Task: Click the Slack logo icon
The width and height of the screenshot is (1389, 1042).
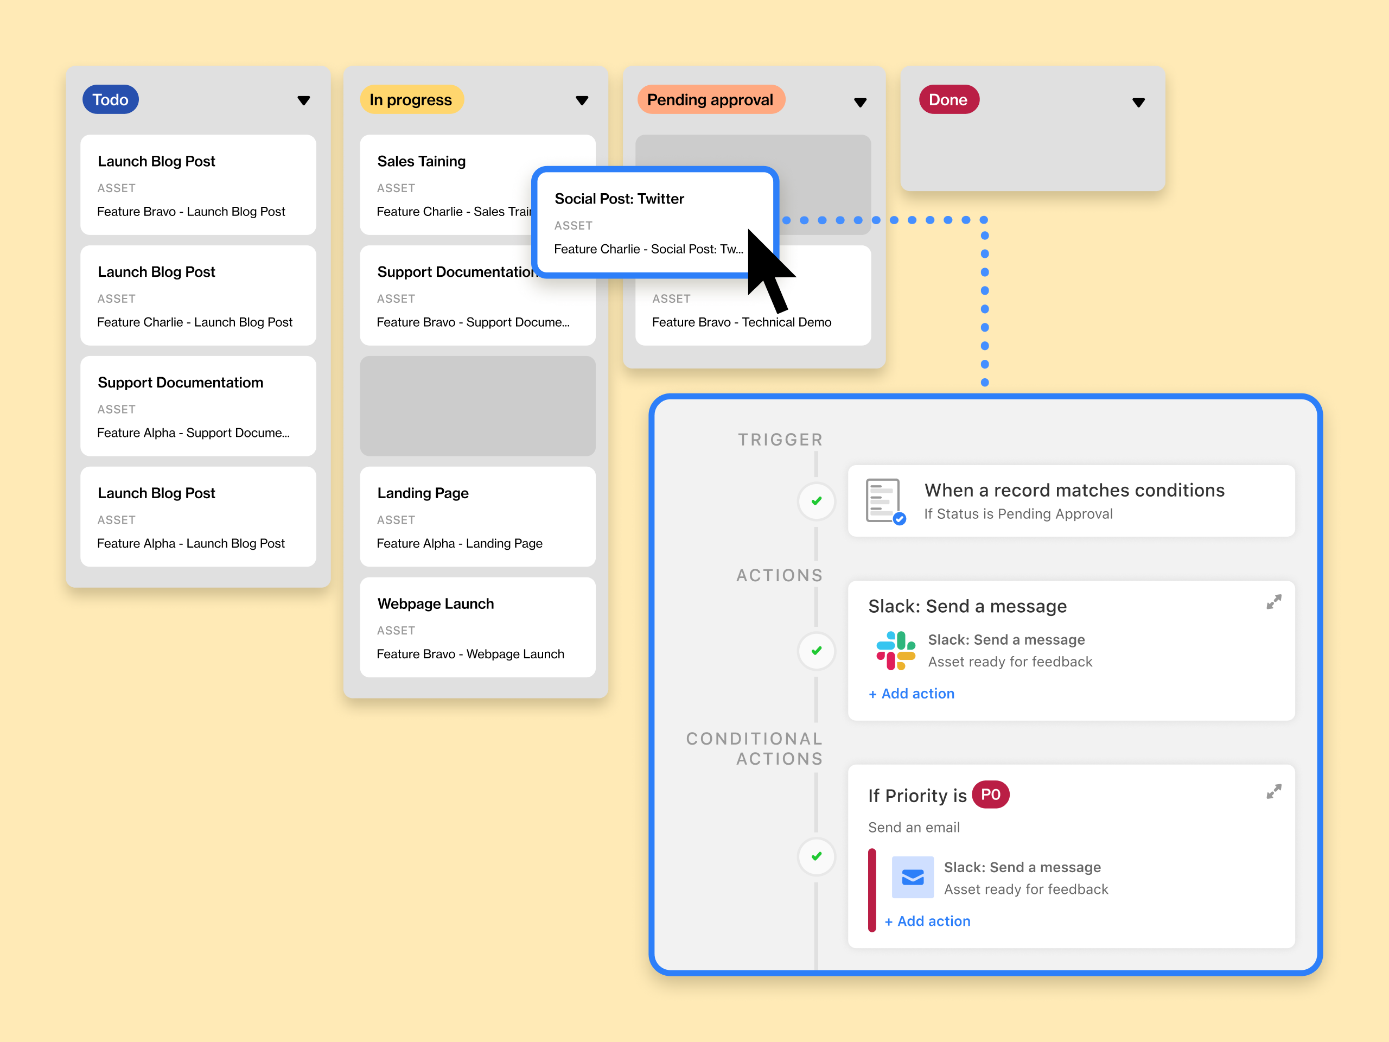Action: point(895,651)
